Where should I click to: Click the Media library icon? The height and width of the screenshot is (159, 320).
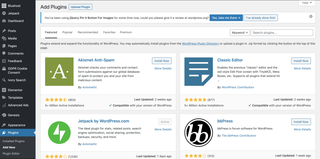[4, 38]
